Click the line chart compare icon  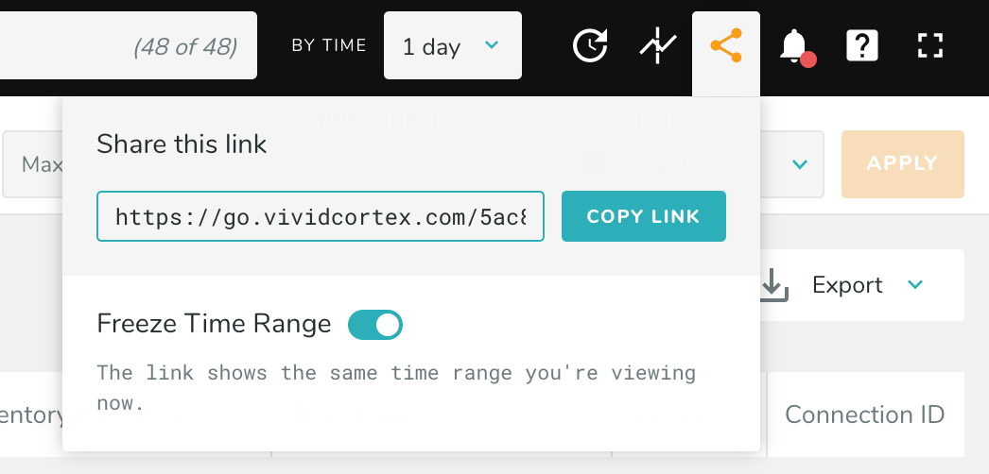pos(658,46)
